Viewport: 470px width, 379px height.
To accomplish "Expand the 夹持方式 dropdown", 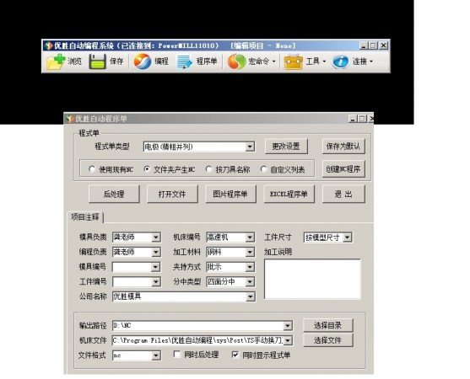I will tap(250, 267).
